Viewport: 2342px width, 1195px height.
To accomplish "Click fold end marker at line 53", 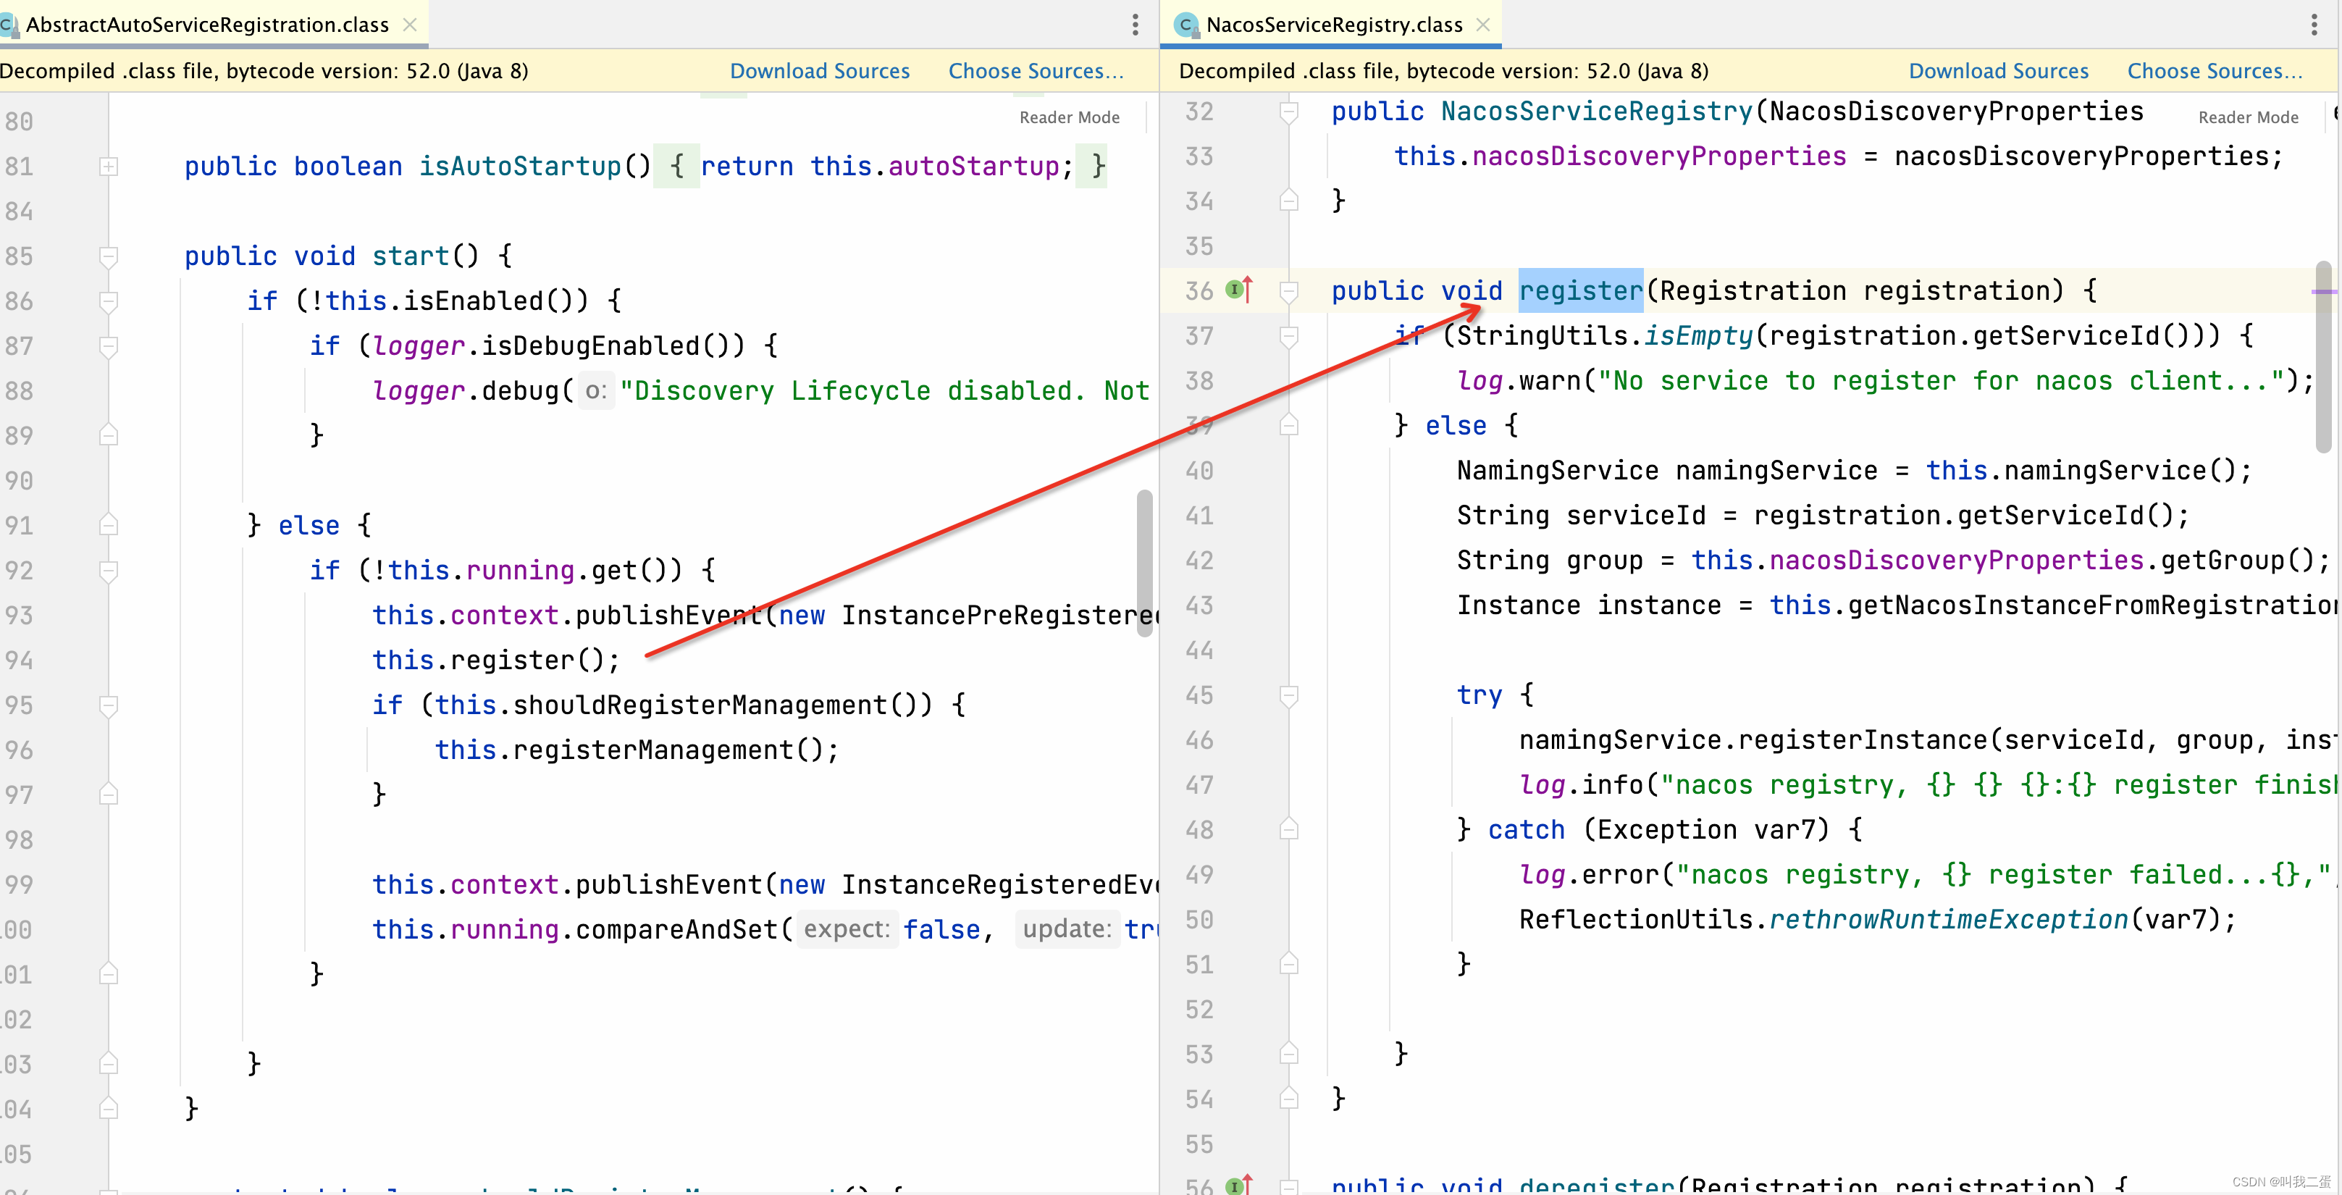I will (1288, 1053).
